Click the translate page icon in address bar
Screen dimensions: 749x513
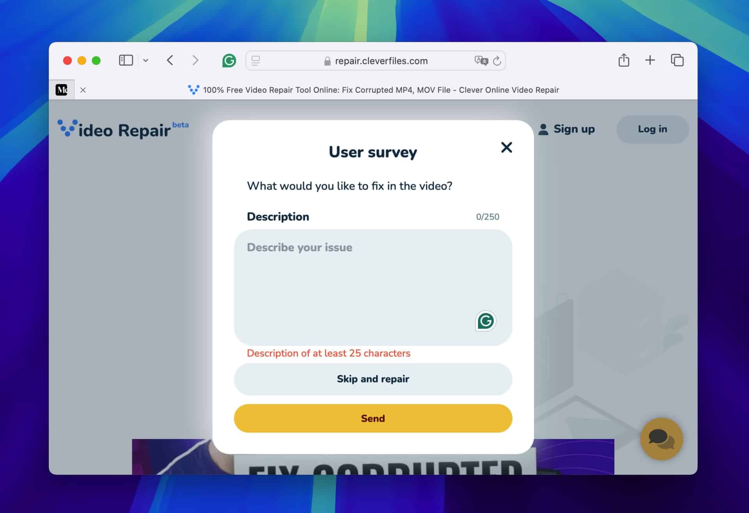click(480, 60)
